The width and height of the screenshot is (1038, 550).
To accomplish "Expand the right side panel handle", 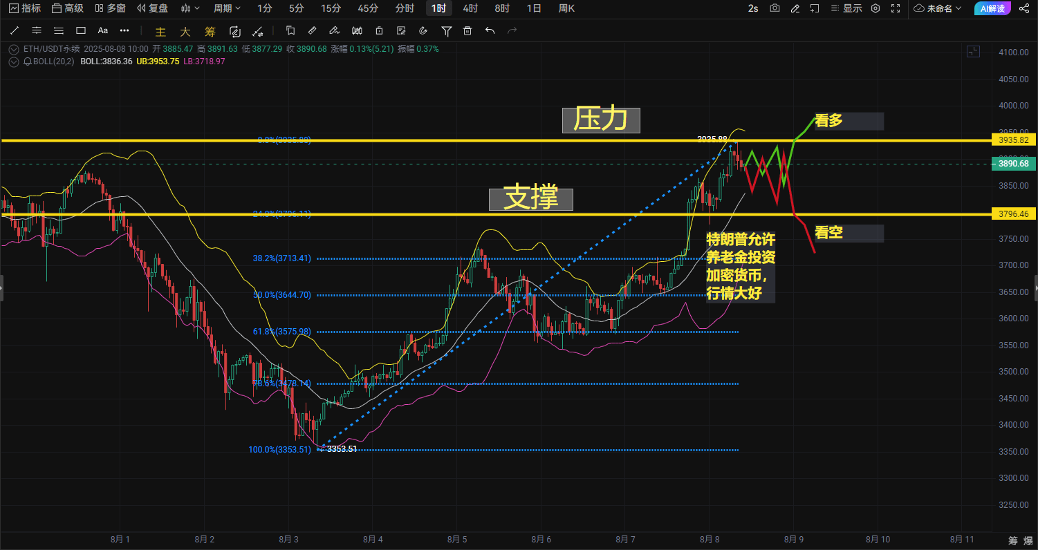I will pos(1036,287).
